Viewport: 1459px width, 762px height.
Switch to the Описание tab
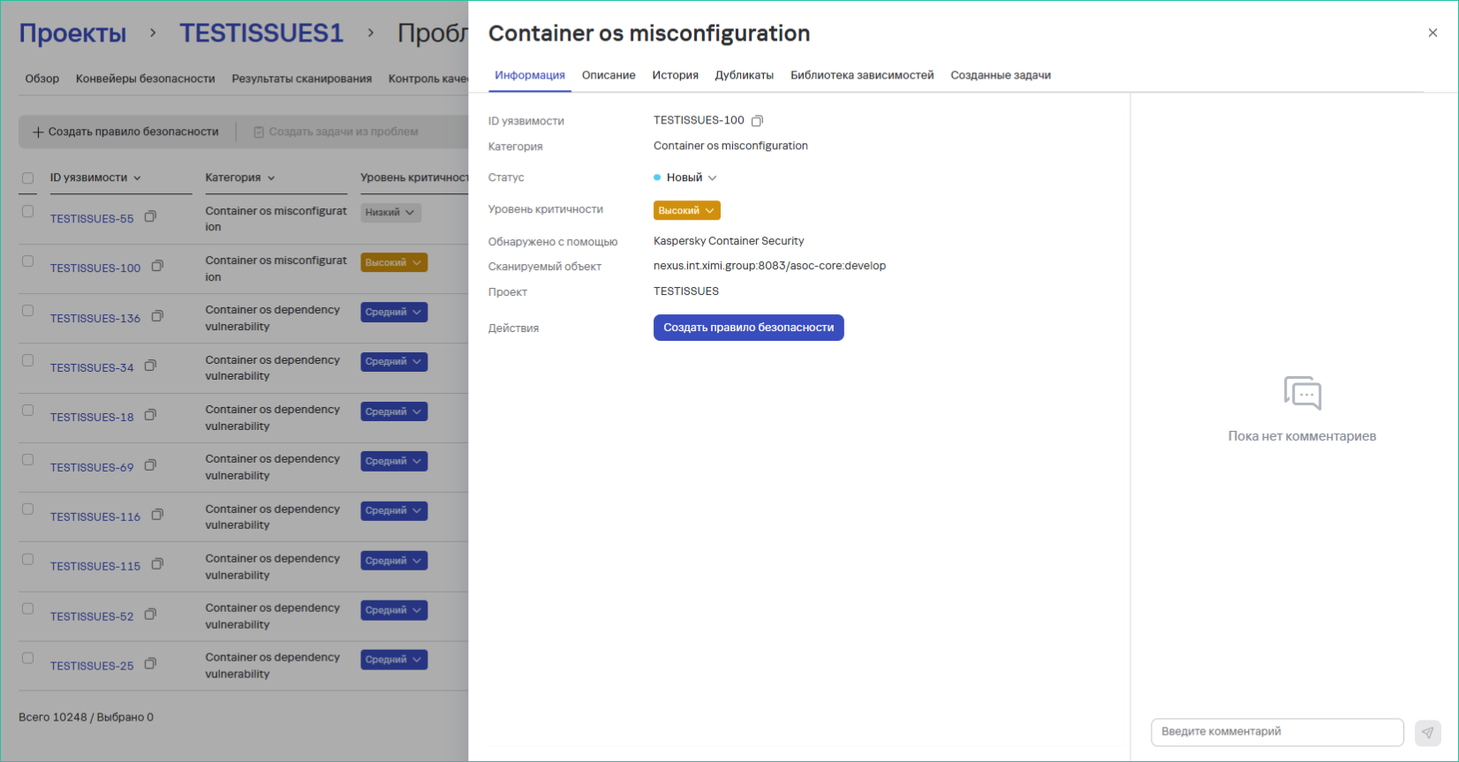(x=609, y=75)
